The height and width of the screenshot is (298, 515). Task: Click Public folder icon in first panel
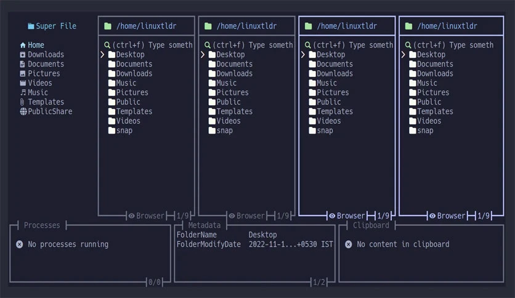pos(112,102)
